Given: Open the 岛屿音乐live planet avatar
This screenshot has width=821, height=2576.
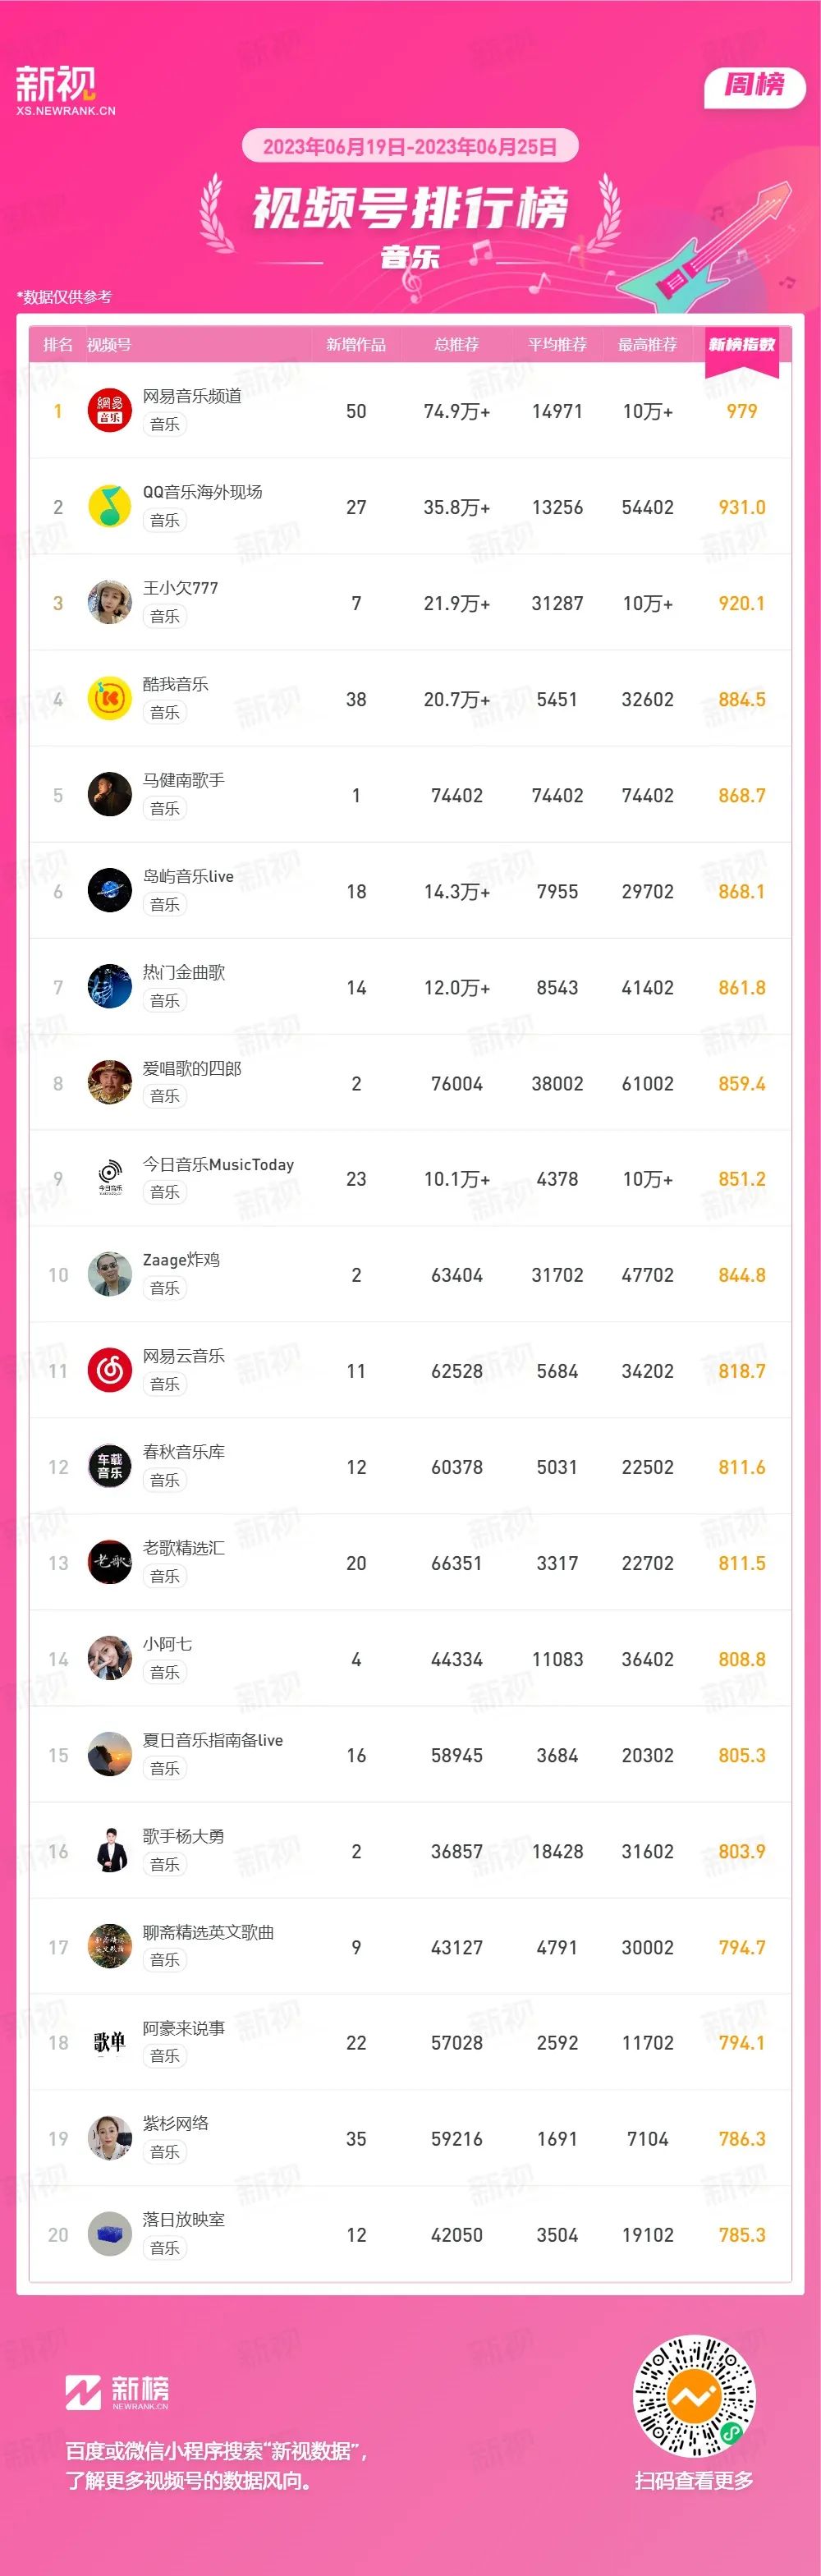Looking at the screenshot, I should coord(110,890).
